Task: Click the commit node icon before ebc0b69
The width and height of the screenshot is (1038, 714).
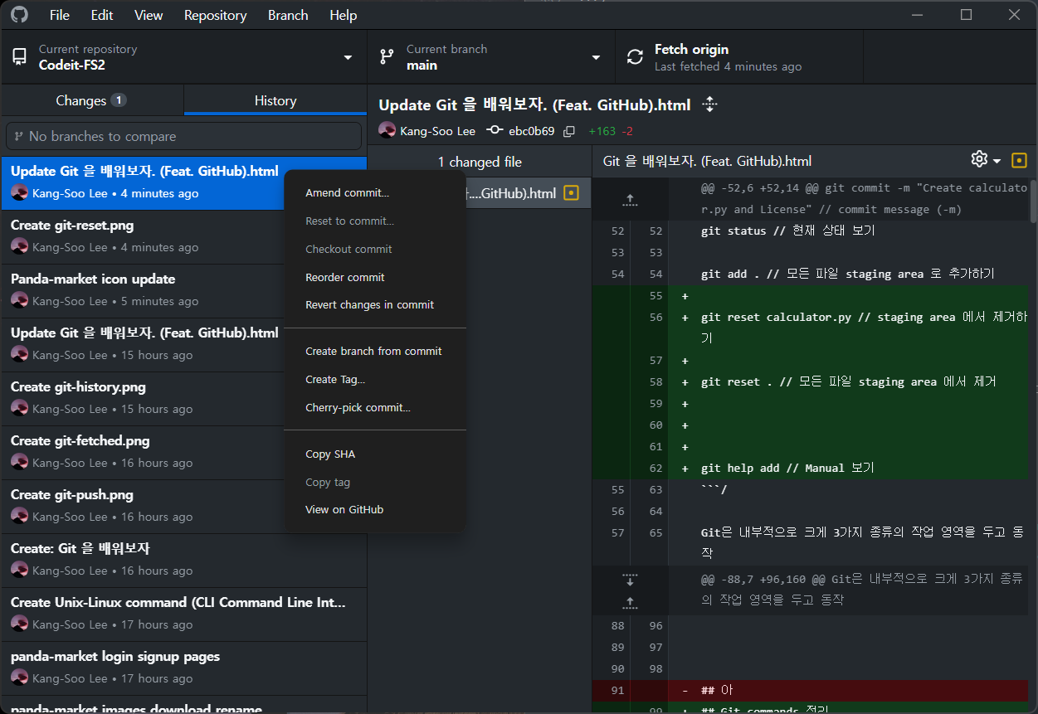Action: click(495, 131)
